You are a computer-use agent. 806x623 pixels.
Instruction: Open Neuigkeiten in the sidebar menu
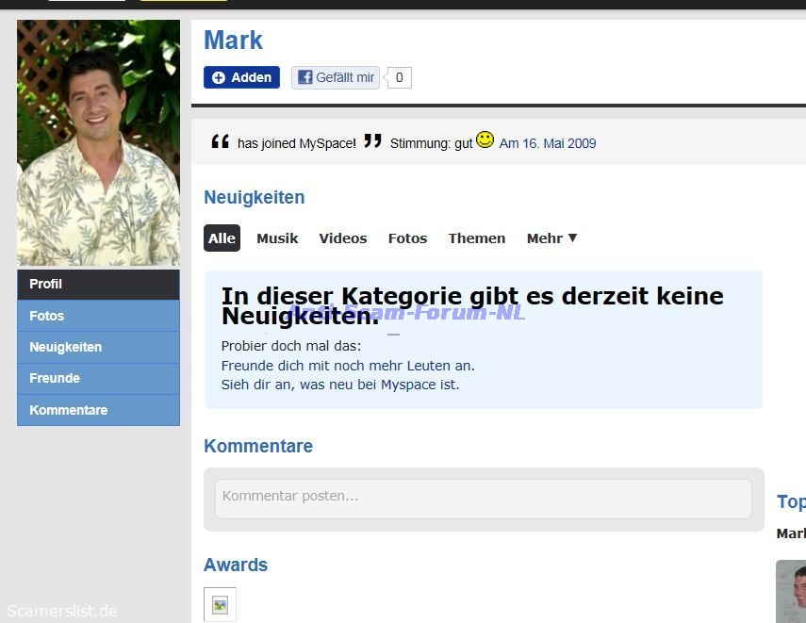pos(98,347)
